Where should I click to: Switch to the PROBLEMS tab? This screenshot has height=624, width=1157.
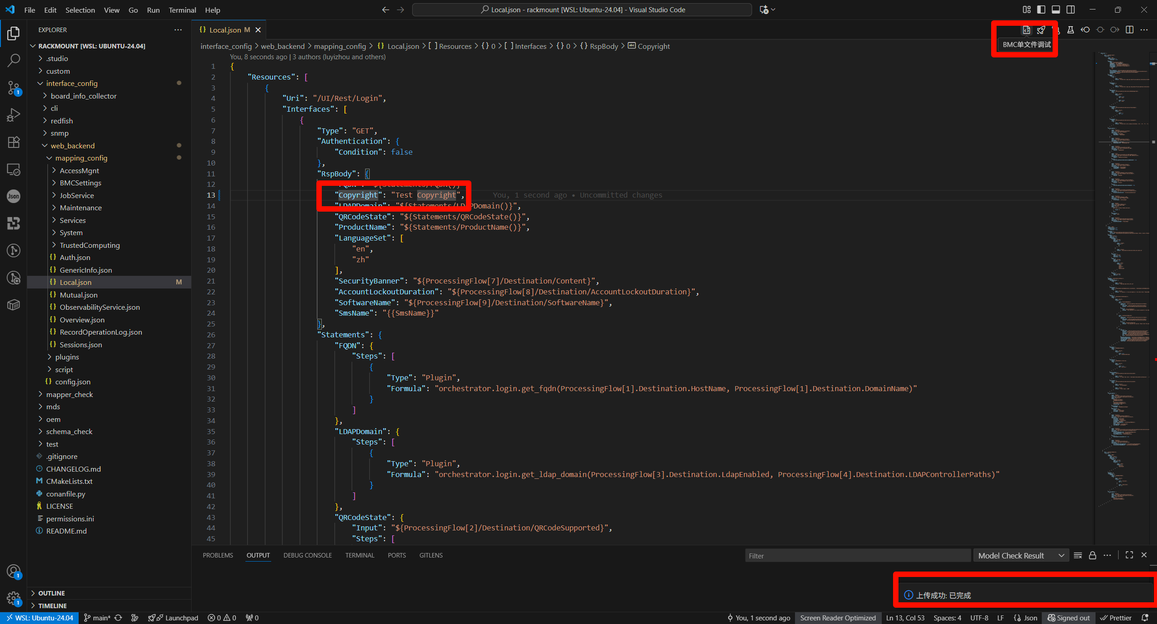(x=218, y=555)
